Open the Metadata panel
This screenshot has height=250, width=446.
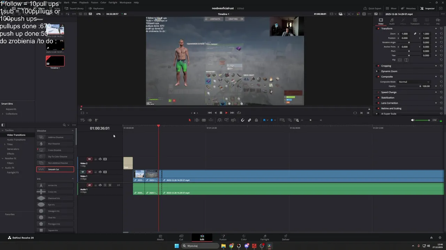(408, 8)
